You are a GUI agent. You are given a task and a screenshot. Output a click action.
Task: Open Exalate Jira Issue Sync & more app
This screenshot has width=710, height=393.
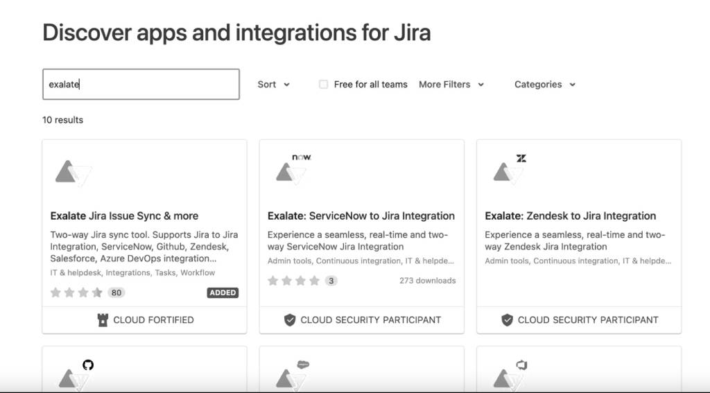tap(124, 216)
